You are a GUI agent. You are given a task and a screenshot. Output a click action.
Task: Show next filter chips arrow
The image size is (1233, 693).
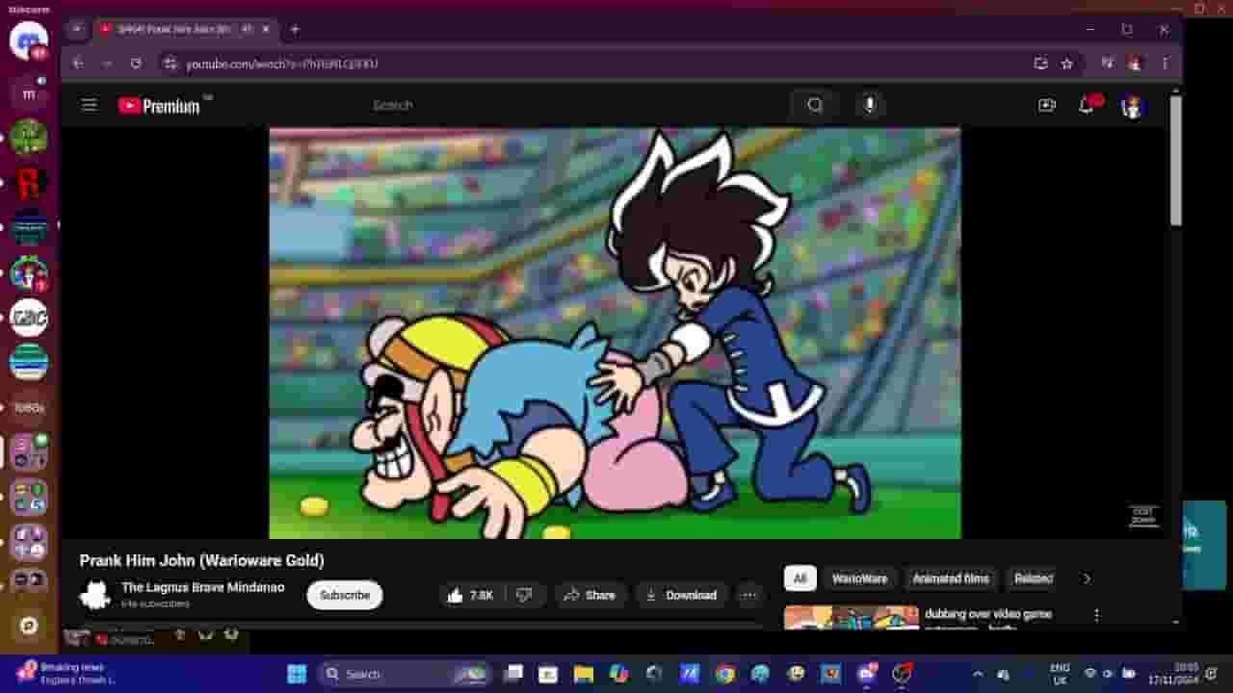1087,578
